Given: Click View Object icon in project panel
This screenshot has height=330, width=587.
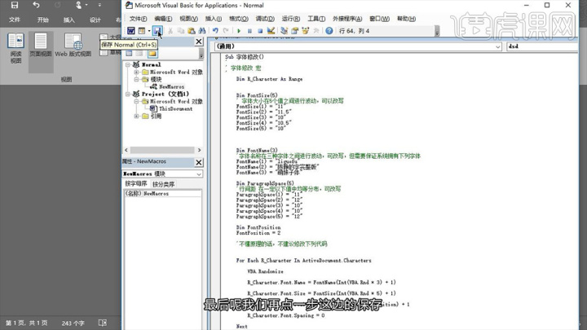Looking at the screenshot, I should (x=139, y=54).
